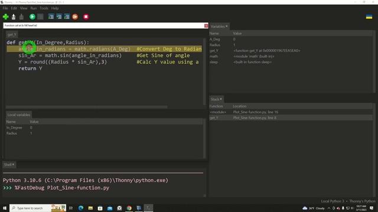Click the Function column header in Stack
The height and width of the screenshot is (212, 378).
coord(216,106)
